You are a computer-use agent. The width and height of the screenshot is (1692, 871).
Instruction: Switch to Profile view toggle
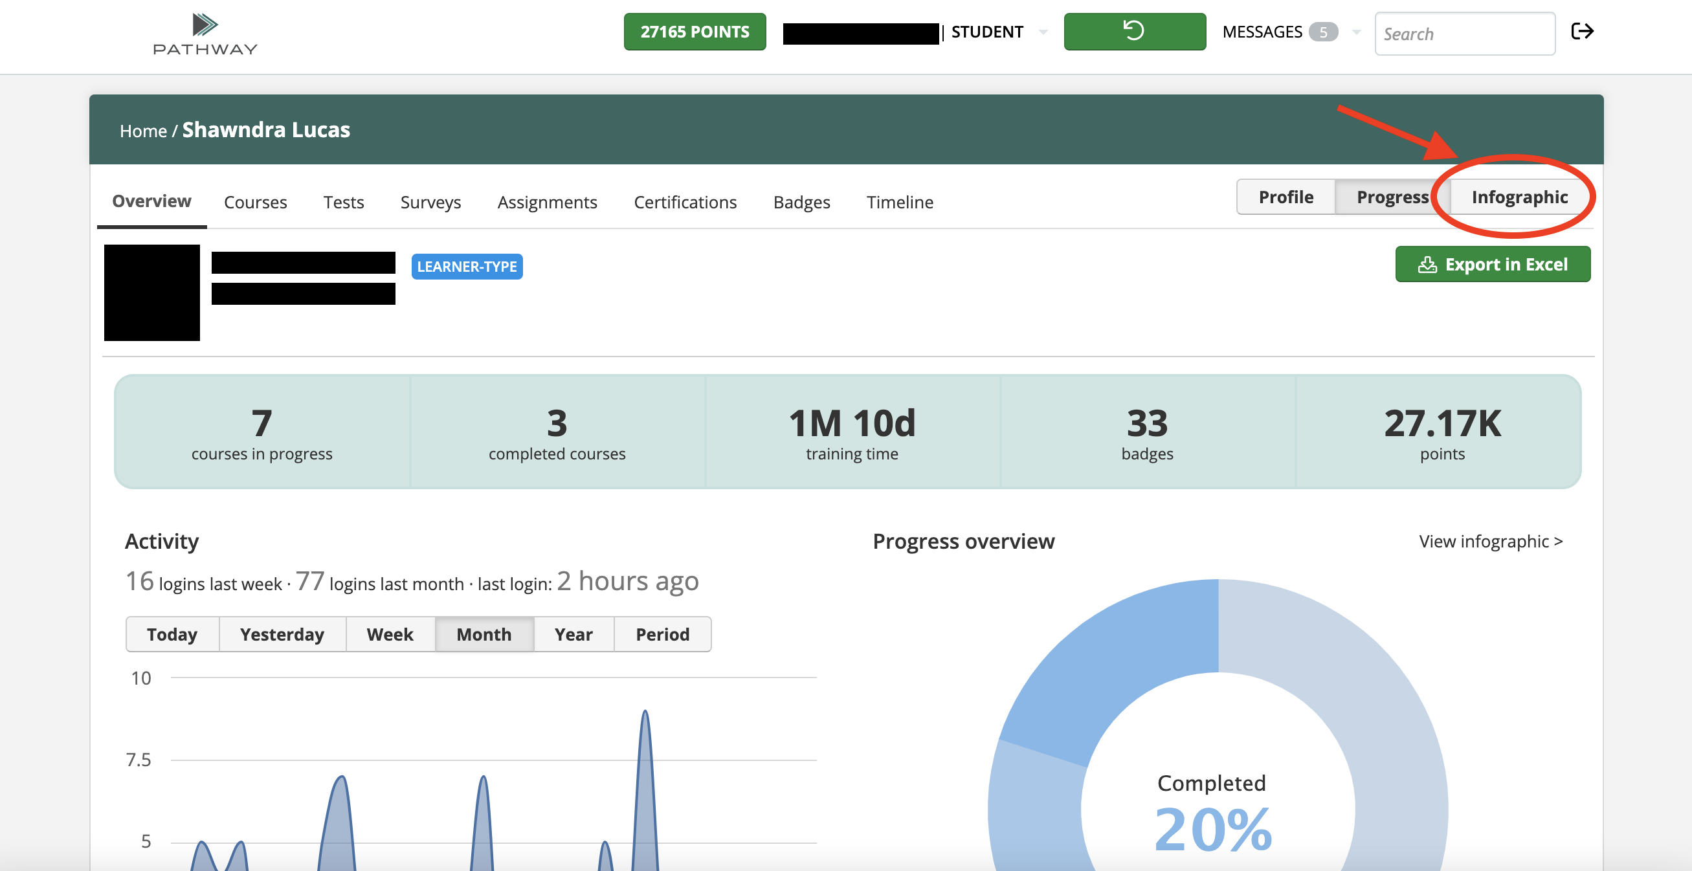1286,197
